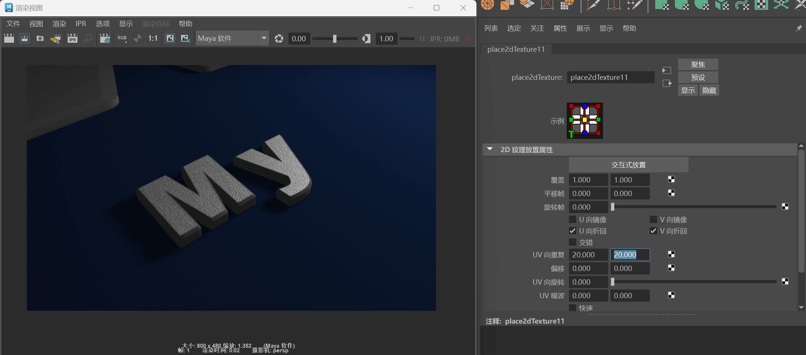Click the remove image icon

click(x=185, y=38)
